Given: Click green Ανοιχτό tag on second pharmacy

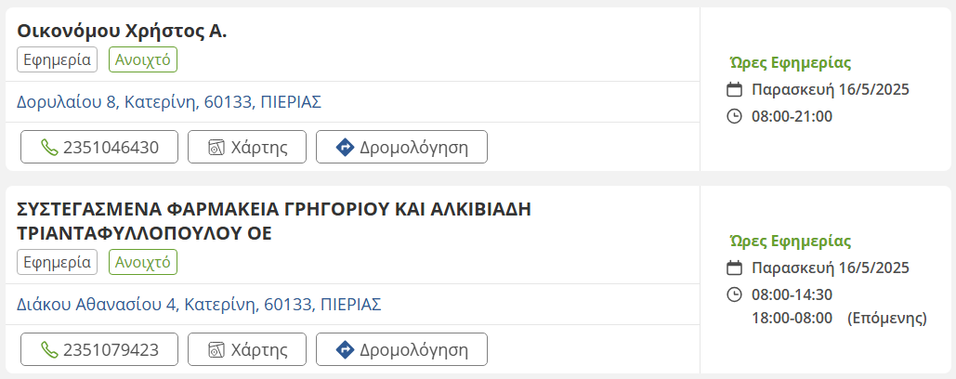Looking at the screenshot, I should tap(143, 262).
